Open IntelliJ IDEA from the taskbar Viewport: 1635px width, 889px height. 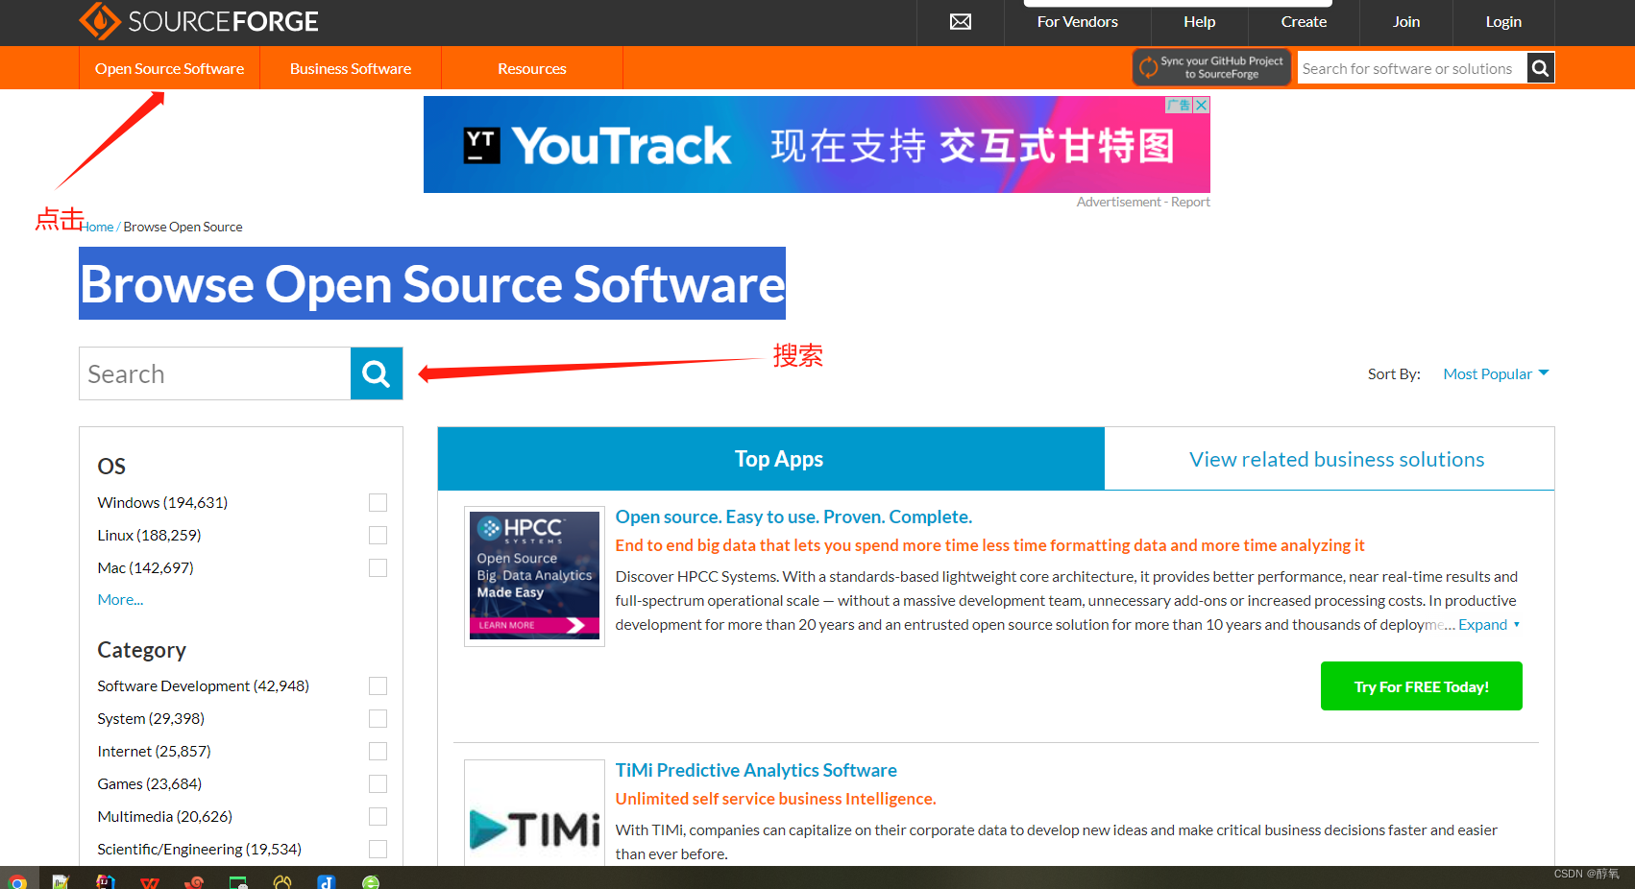tap(106, 881)
